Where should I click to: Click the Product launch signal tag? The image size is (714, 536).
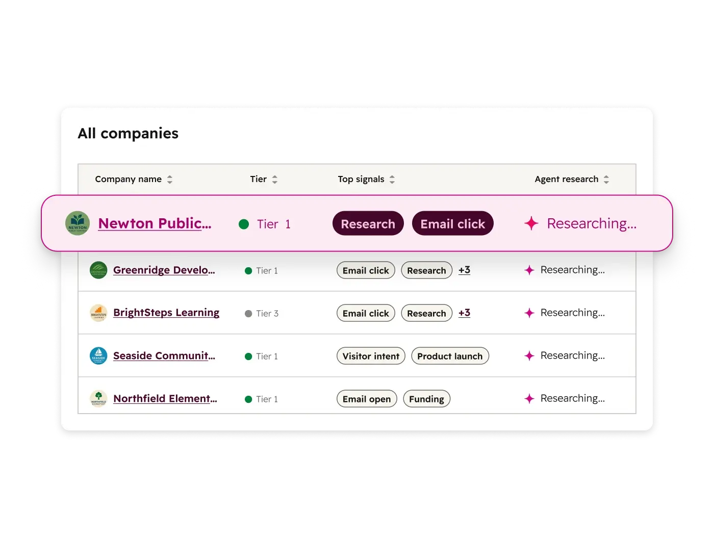pos(450,356)
